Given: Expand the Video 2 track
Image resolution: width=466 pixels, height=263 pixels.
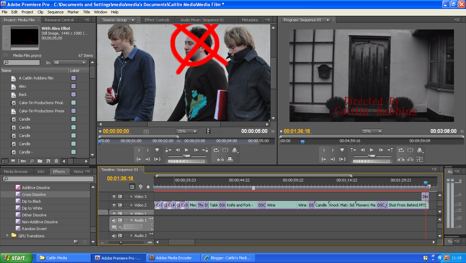Looking at the screenshot, I should click(x=132, y=205).
